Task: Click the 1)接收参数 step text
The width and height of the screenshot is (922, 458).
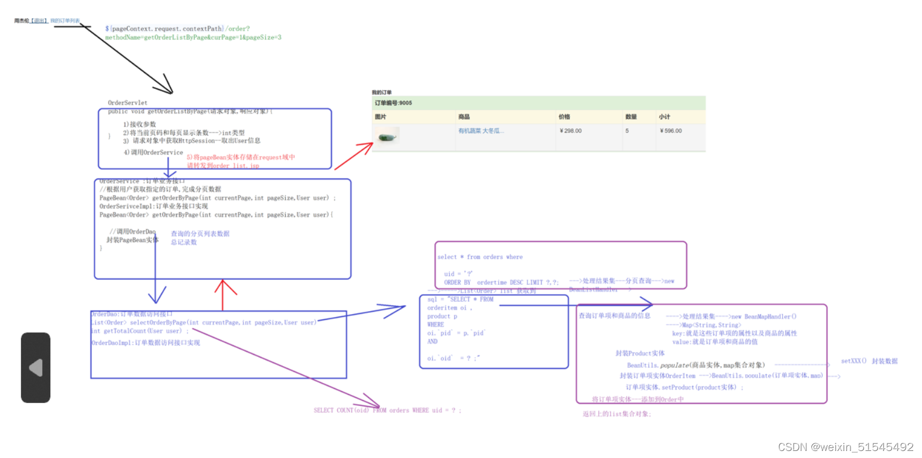Action: 139,125
